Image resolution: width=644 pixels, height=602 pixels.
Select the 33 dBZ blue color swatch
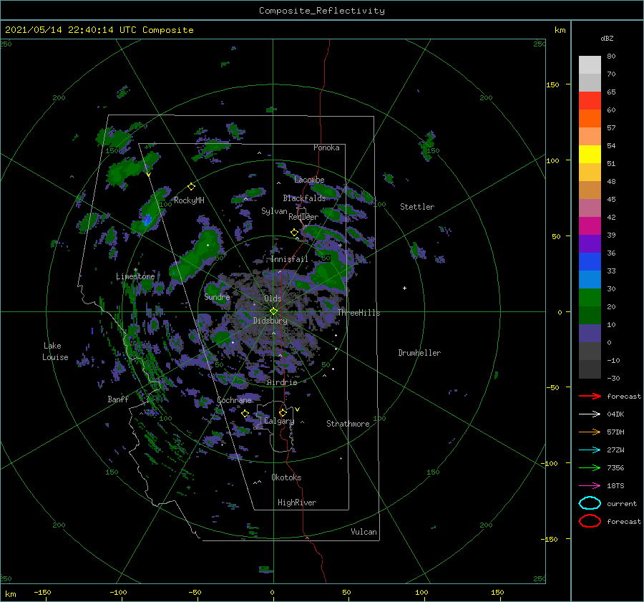click(x=590, y=262)
